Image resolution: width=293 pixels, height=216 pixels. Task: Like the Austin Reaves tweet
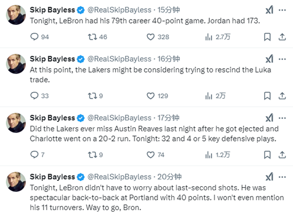pyautogui.click(x=148, y=155)
